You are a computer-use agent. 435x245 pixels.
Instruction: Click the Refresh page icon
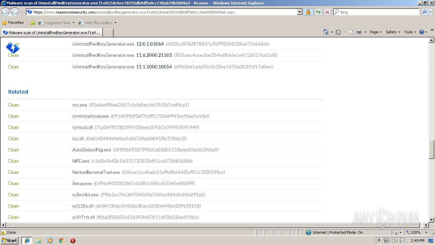pyautogui.click(x=318, y=12)
